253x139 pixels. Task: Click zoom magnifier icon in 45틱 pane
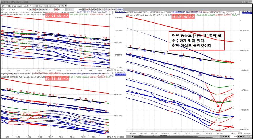(x=241, y=134)
